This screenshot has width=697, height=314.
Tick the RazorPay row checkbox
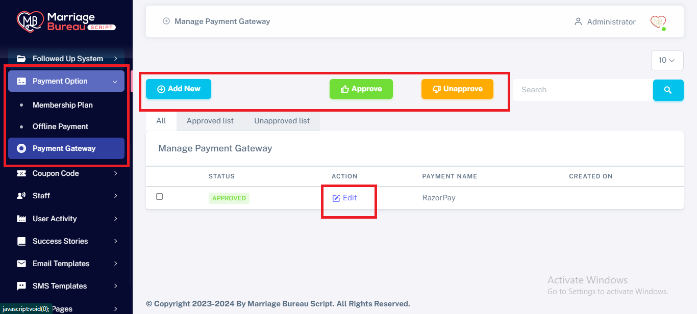pos(159,196)
